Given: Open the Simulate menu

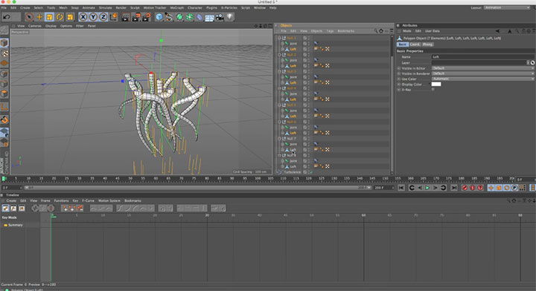Looking at the screenshot, I should [x=105, y=7].
